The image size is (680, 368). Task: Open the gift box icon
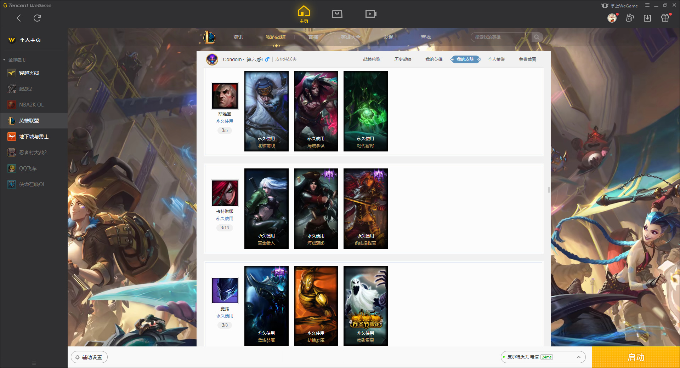click(665, 18)
